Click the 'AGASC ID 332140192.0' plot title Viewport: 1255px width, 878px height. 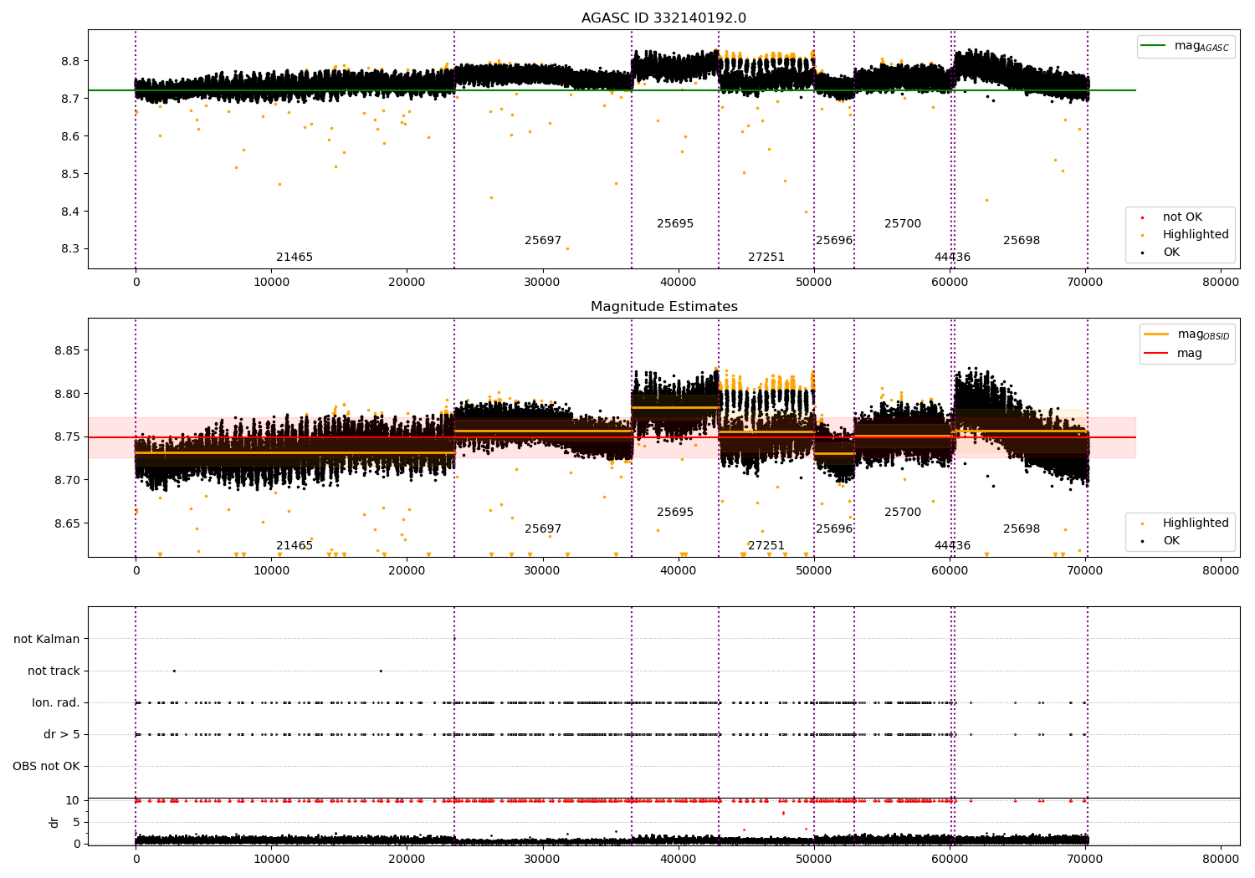pyautogui.click(x=663, y=18)
